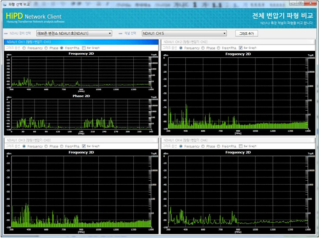
Task: Click the window title bar app icon
Action: tap(5, 4)
